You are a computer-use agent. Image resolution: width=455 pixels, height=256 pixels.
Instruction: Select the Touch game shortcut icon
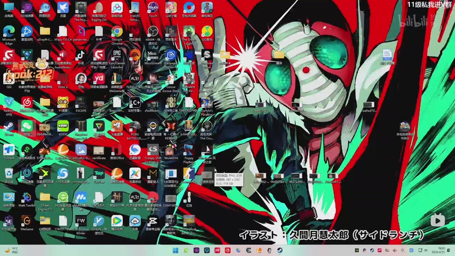click(153, 7)
